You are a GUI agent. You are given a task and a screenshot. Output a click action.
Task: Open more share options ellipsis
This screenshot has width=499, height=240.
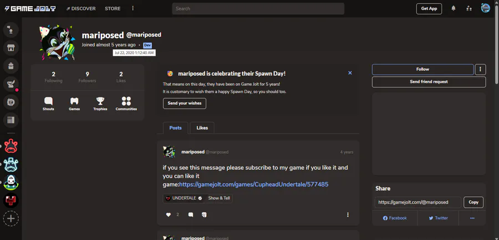[472, 218]
